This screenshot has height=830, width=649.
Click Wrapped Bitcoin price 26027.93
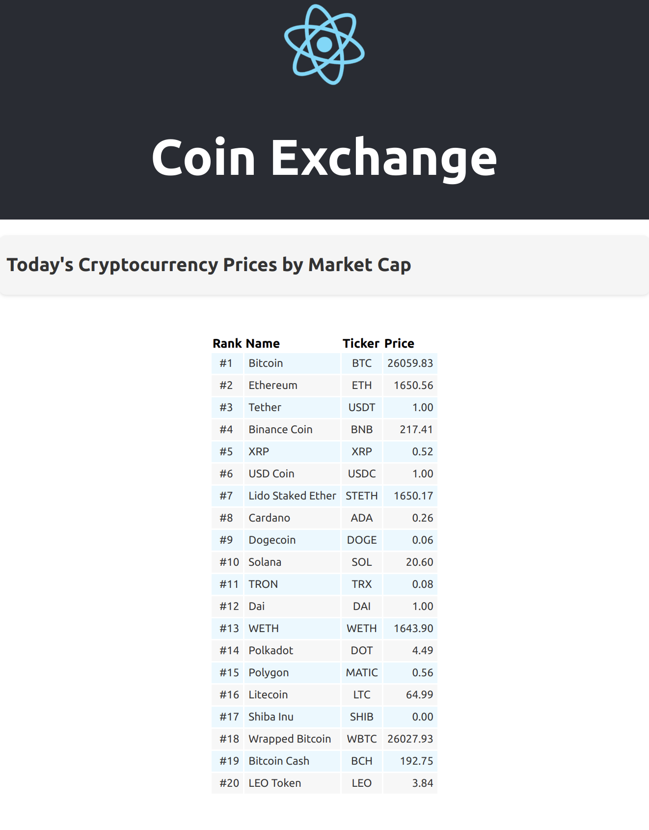point(410,739)
